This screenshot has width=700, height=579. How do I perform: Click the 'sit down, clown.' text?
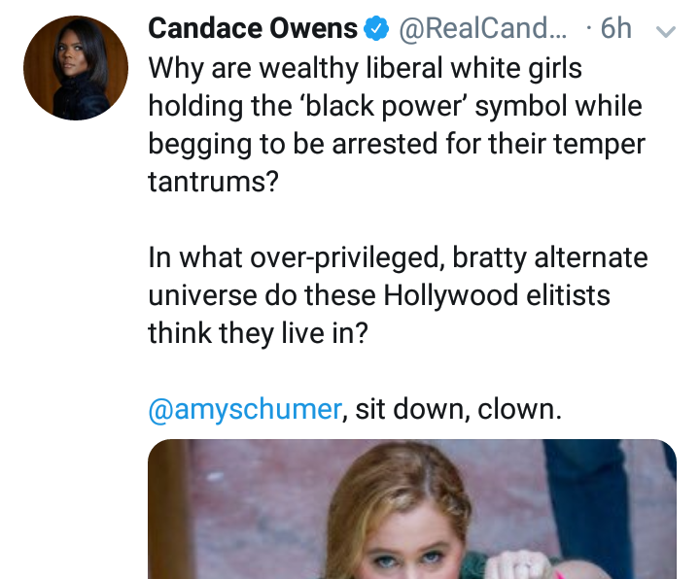(x=458, y=409)
